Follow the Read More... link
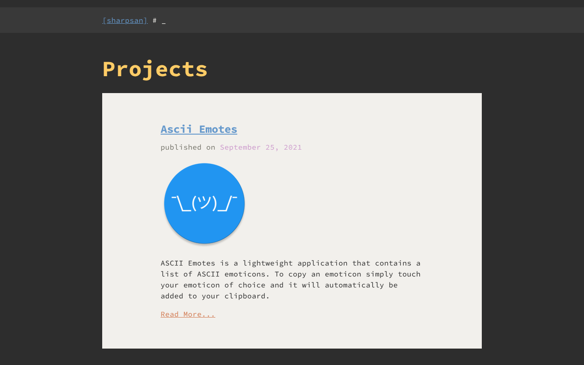This screenshot has height=365, width=584. (188, 314)
